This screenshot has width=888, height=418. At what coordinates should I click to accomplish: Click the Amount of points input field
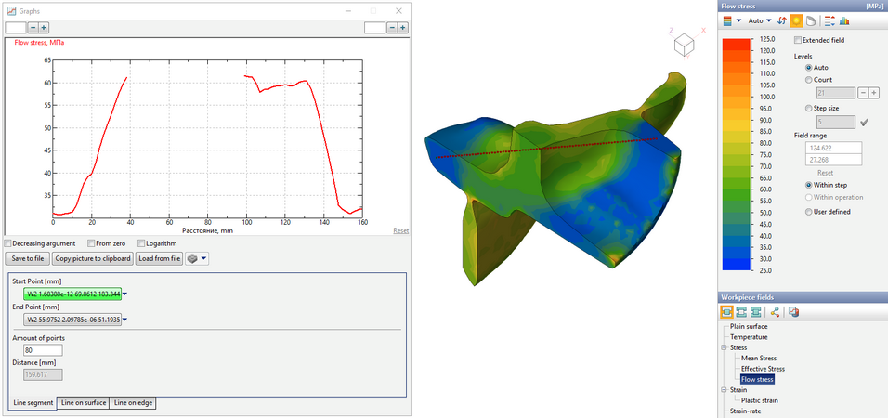click(x=23, y=350)
